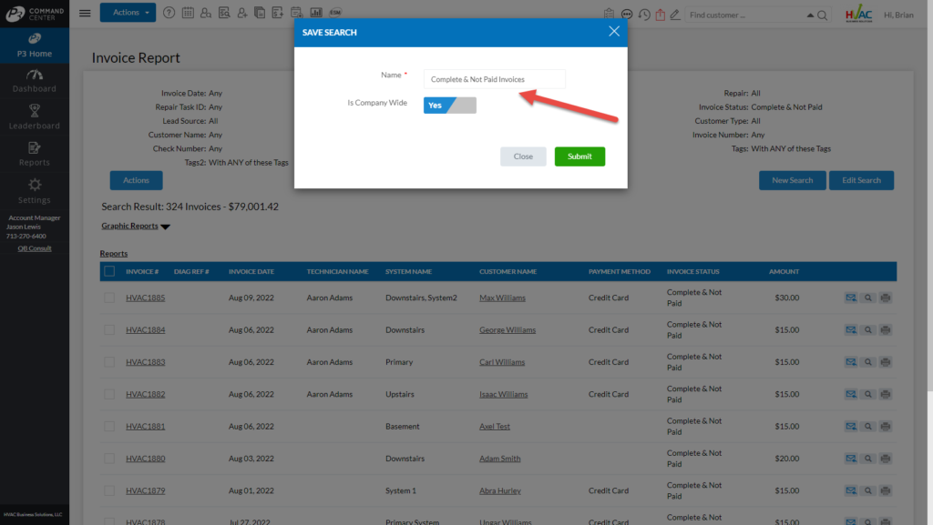This screenshot has width=933, height=525.
Task: Open the blue Actions dropdown in top bar
Action: pyautogui.click(x=128, y=13)
